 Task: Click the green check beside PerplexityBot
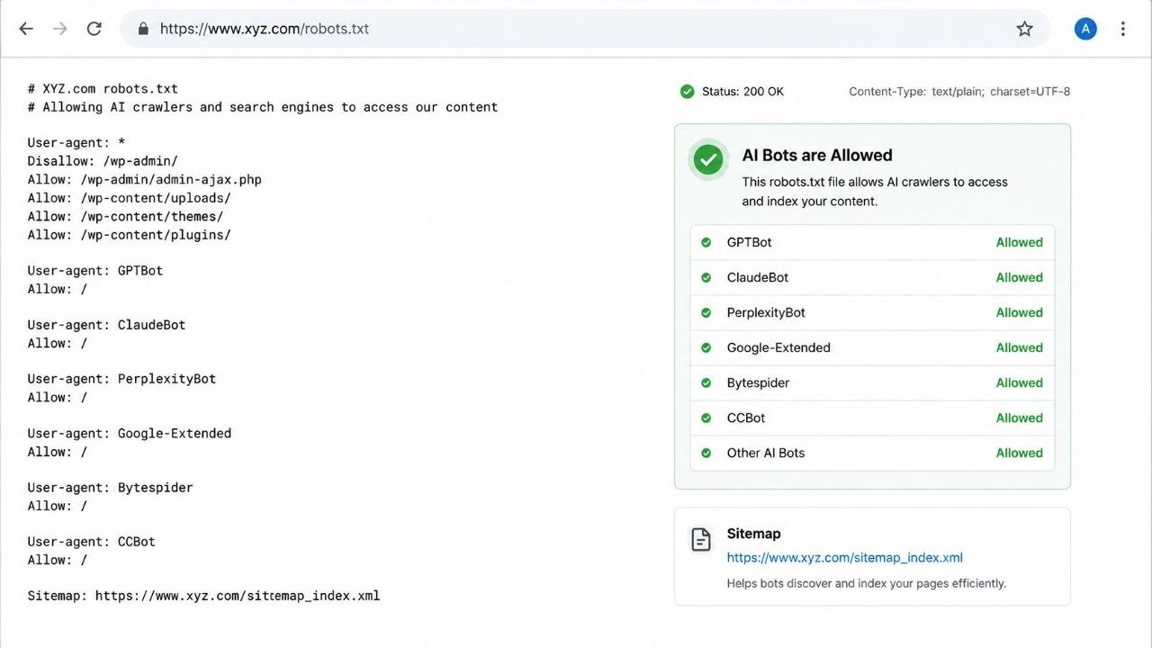point(706,312)
